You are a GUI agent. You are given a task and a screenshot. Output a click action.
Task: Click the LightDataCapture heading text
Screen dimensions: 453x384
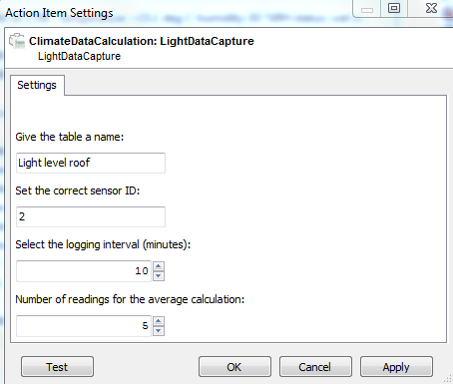tap(79, 56)
